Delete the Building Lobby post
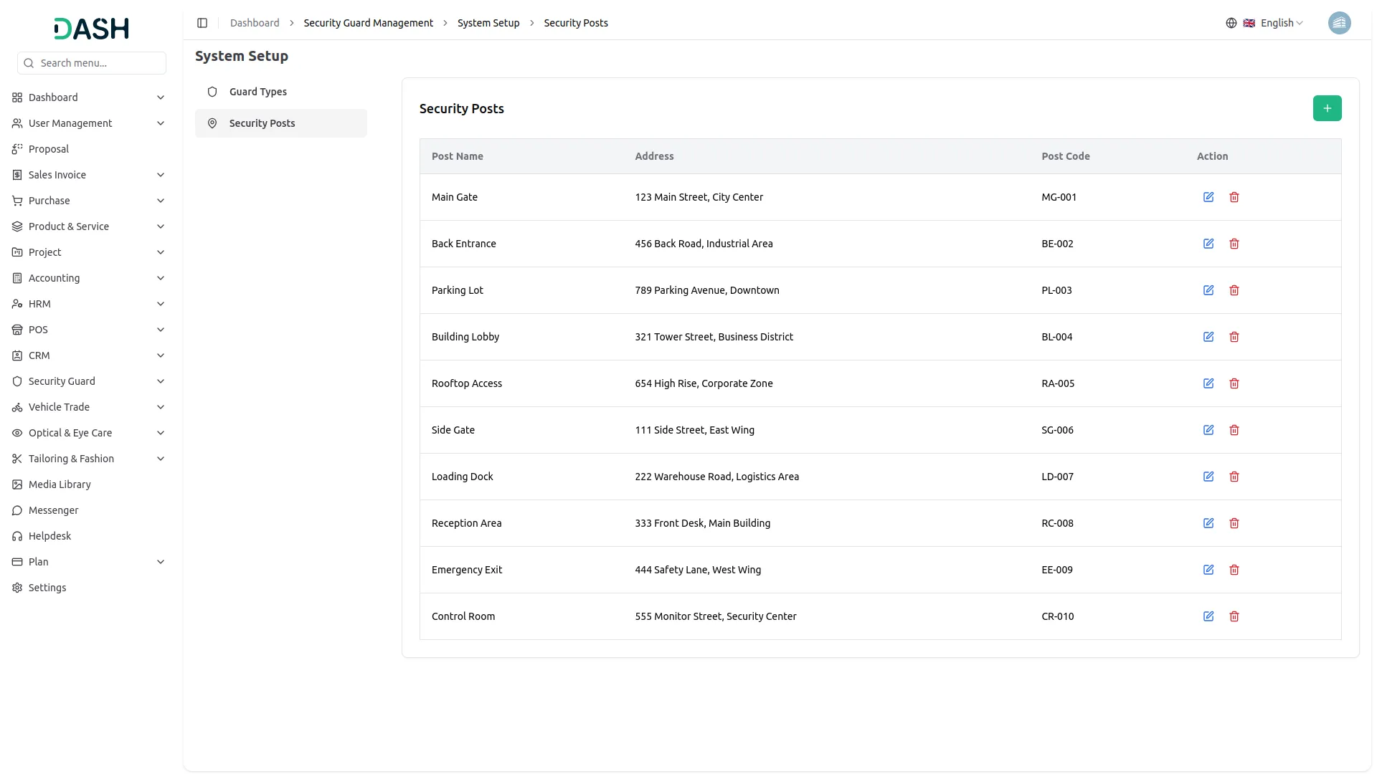 (x=1234, y=337)
